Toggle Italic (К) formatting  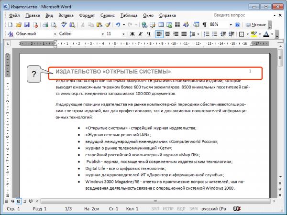141,34
